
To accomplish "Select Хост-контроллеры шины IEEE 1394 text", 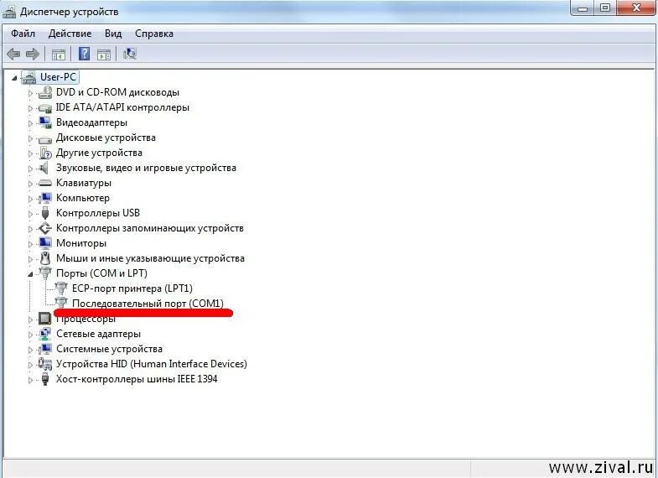I will [137, 379].
